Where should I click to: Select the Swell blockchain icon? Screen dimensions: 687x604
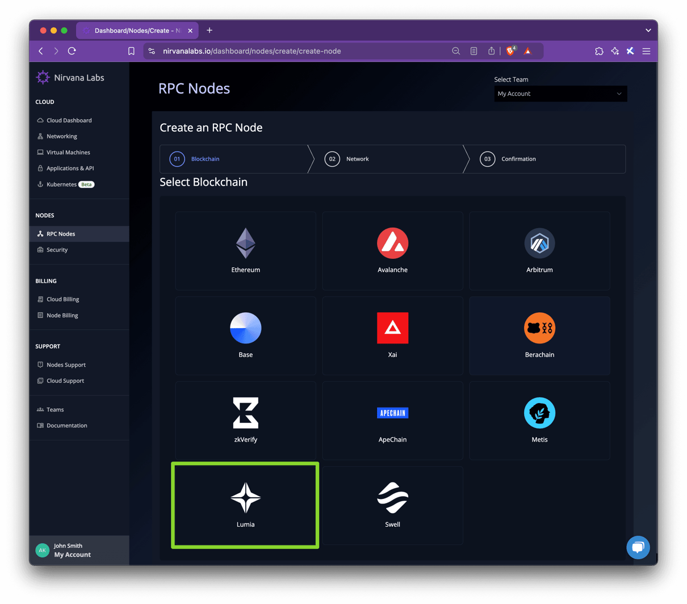[392, 498]
